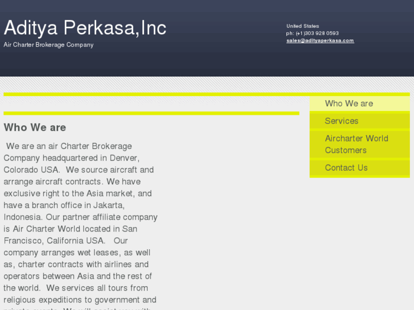Viewport: 414px width, 310px height.
Task: Click the United States address line
Action: (x=302, y=26)
